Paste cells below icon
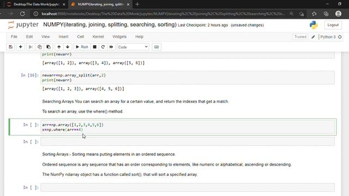Image resolution: width=349 pixels, height=196 pixels. coord(49,47)
